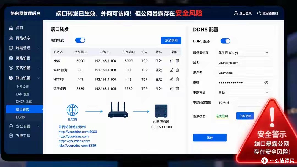
Task: Open link rdp://yourddns.com:3389
Action: (x=77, y=146)
